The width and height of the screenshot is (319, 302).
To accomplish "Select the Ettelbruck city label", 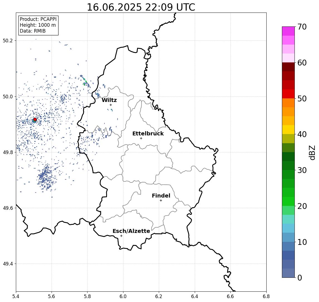I will pyautogui.click(x=148, y=133).
